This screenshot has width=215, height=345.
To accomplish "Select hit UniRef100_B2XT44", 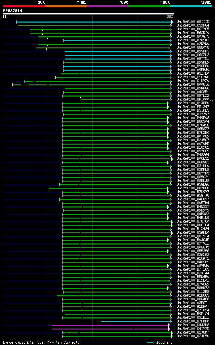I will (193, 273).
